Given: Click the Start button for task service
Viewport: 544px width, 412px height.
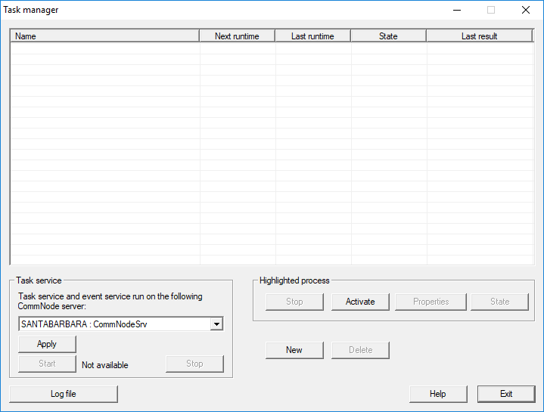Looking at the screenshot, I should pyautogui.click(x=47, y=364).
